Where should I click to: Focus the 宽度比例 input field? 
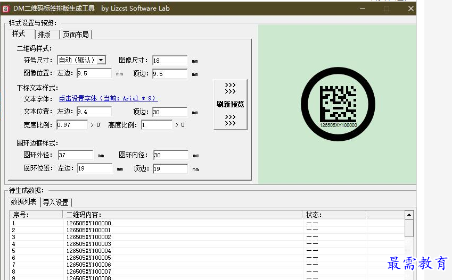click(x=72, y=125)
